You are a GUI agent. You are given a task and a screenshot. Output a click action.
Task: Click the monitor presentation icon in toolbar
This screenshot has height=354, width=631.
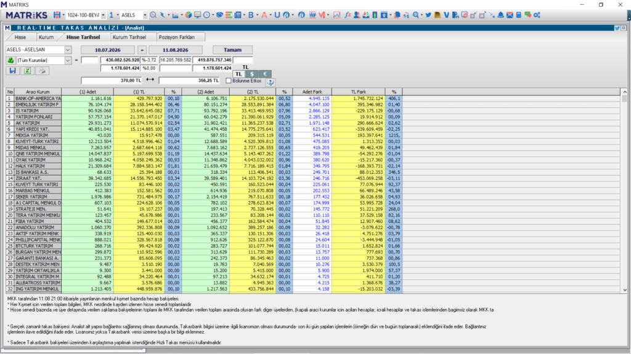pyautogui.click(x=198, y=15)
